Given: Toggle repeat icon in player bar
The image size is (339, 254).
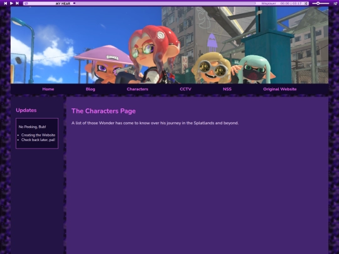Looking at the screenshot, I should (x=26, y=4).
